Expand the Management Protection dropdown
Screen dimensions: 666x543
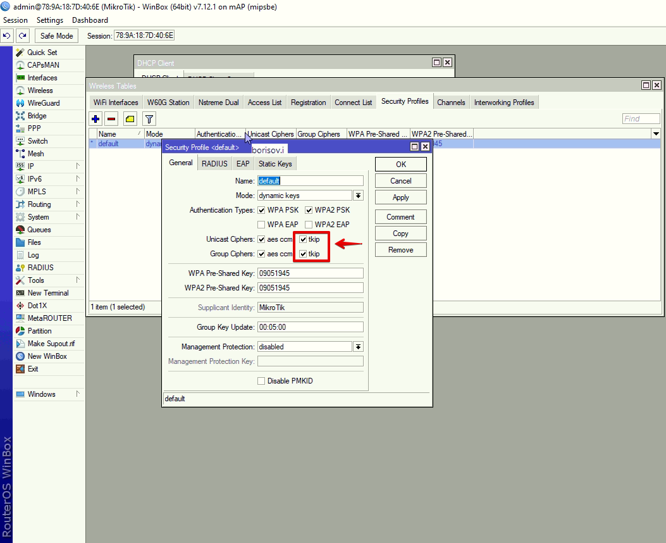tap(358, 347)
